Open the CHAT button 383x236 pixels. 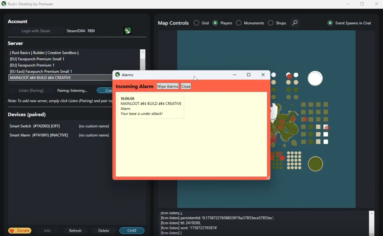coord(132,231)
